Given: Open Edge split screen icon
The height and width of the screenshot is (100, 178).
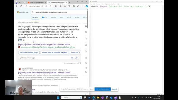Looking at the screenshot, I should (61, 6).
